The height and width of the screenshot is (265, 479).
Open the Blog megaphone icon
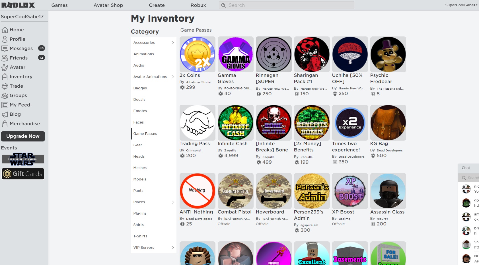tap(5, 114)
